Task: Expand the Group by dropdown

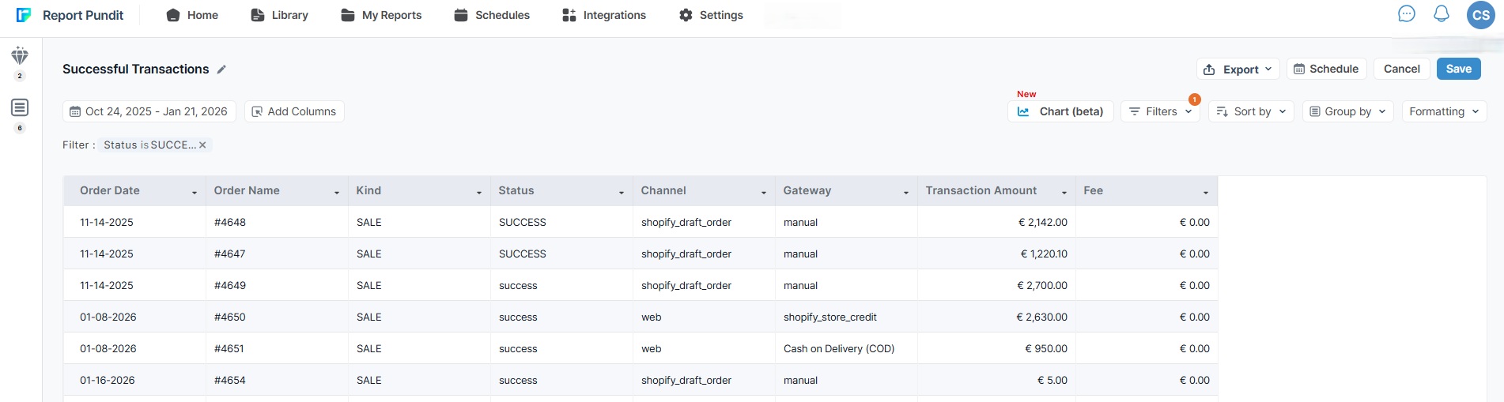Action: pyautogui.click(x=1347, y=111)
